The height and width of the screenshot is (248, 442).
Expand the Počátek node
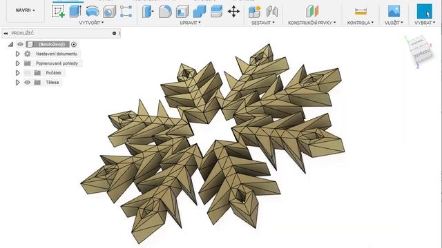point(17,73)
